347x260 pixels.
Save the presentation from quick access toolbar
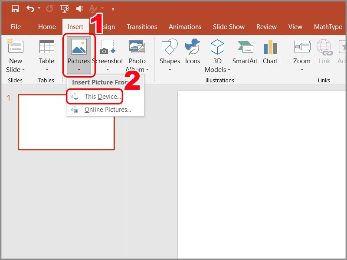pos(15,7)
